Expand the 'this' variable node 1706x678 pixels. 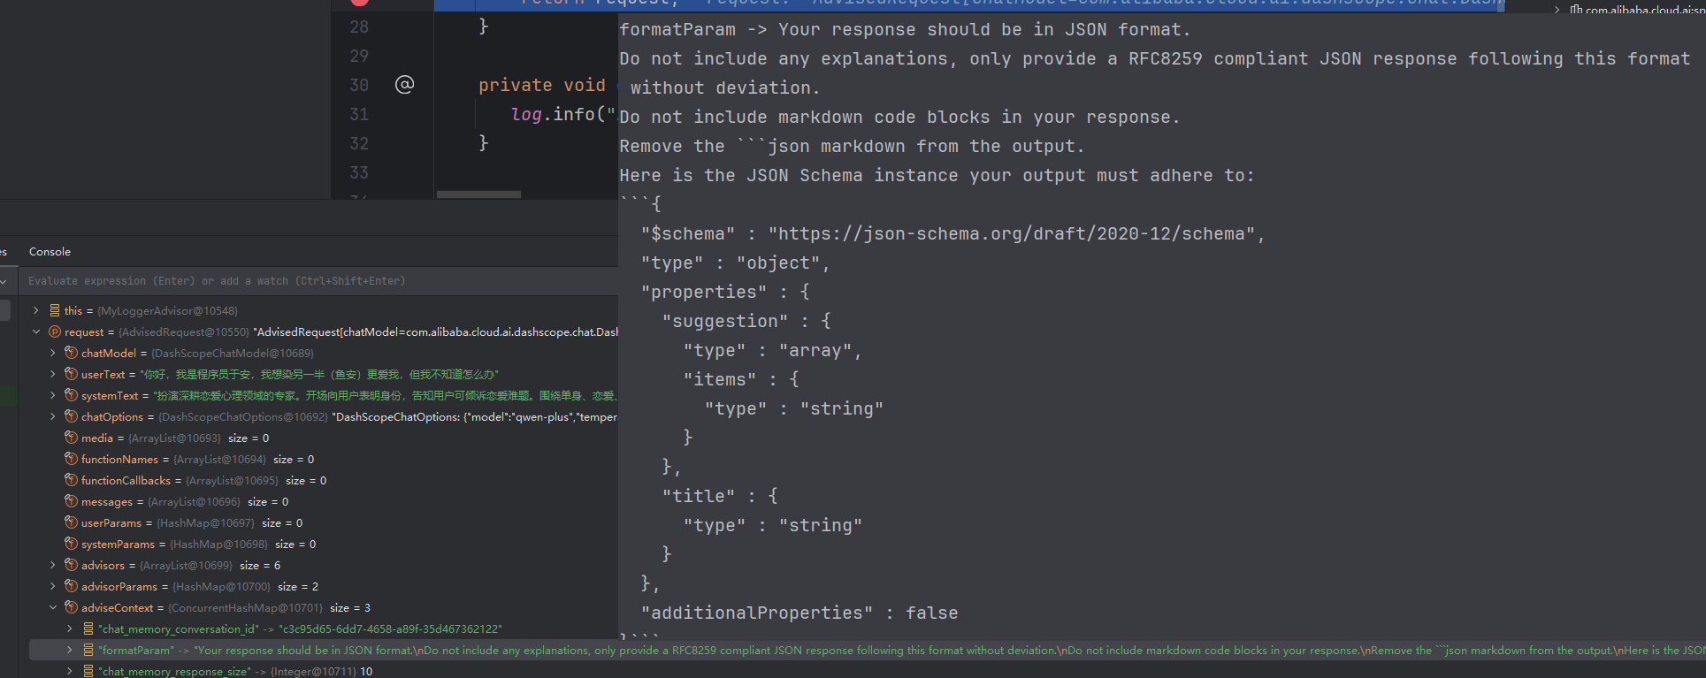[35, 310]
